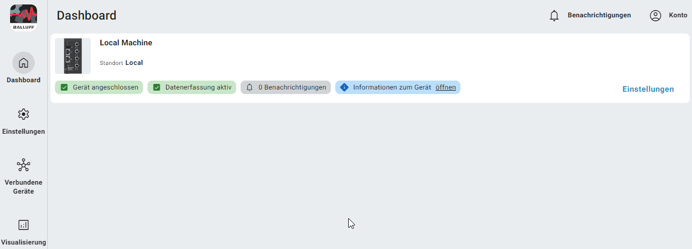Viewport: 692px width, 249px height.
Task: Click the Gerät angeschlossen checkmark
Action: tap(64, 87)
